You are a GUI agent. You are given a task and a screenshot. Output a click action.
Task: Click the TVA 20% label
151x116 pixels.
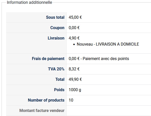(x=56, y=69)
